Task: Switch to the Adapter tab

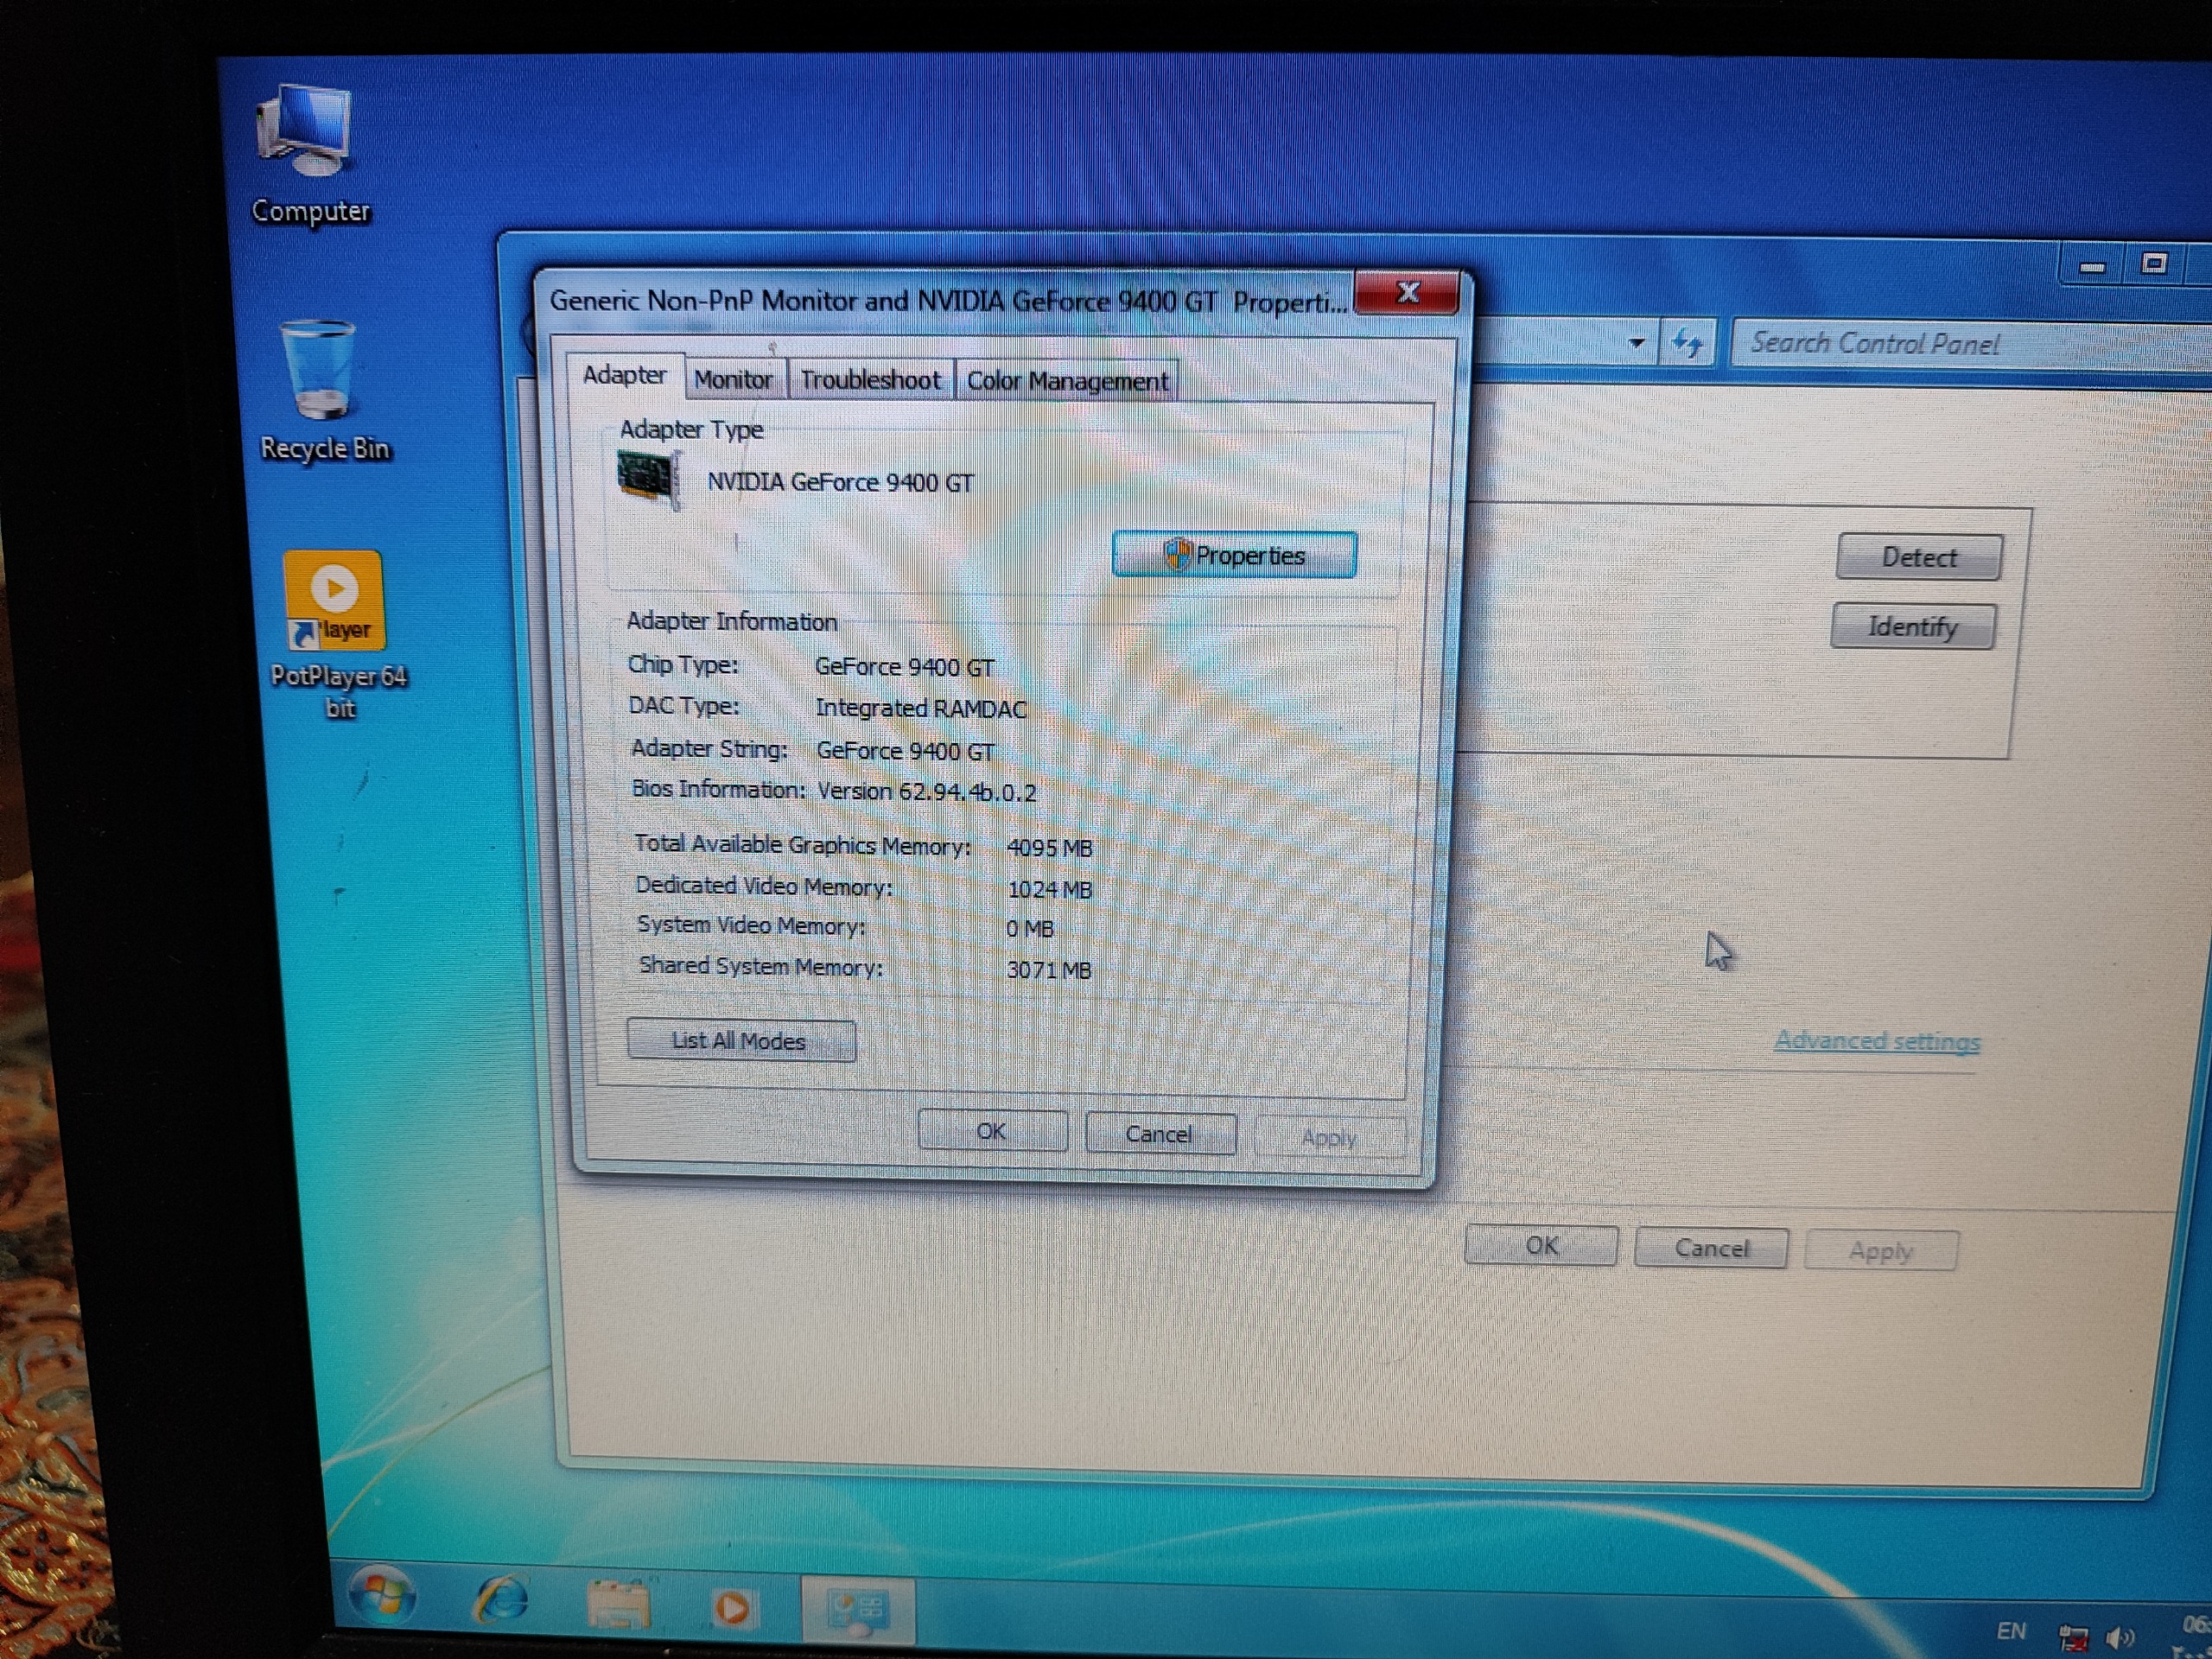Action: point(624,375)
